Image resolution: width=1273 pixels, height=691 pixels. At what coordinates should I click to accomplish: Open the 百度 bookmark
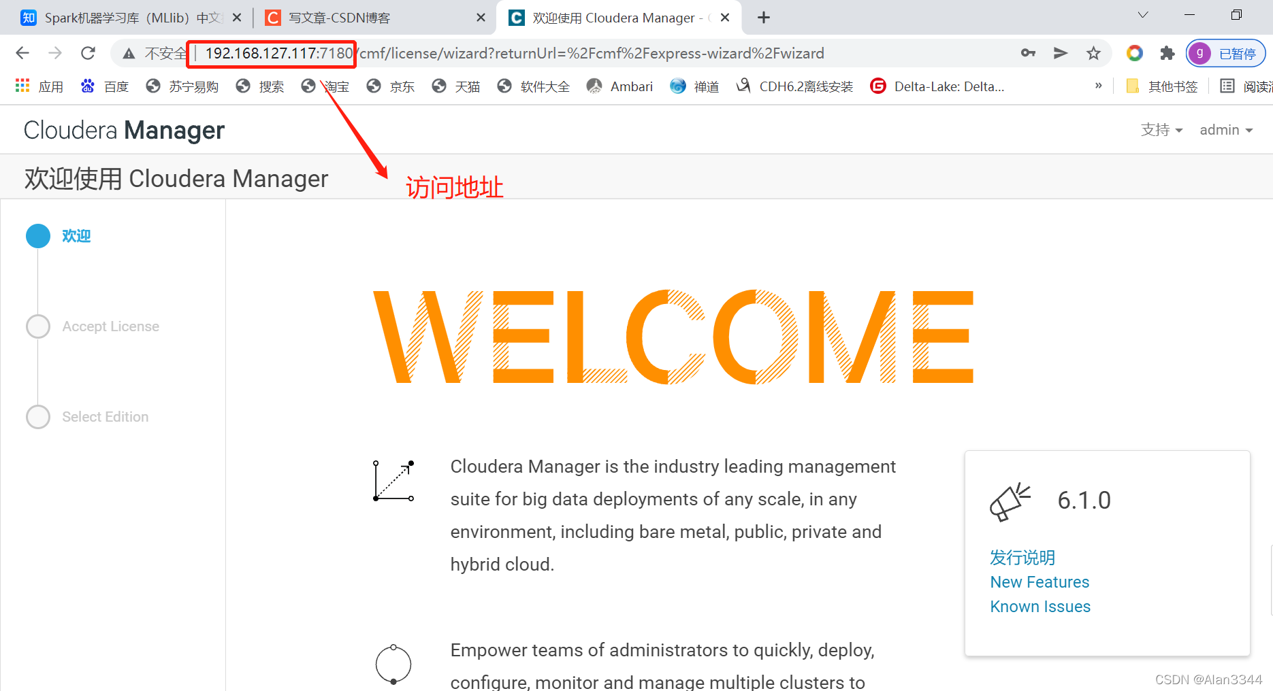point(104,86)
